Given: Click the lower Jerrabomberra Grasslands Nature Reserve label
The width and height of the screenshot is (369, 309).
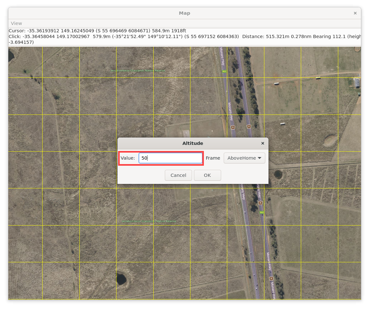Looking at the screenshot, I should pos(148,221).
